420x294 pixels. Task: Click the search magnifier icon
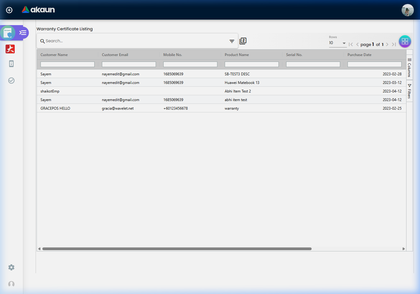(42, 41)
